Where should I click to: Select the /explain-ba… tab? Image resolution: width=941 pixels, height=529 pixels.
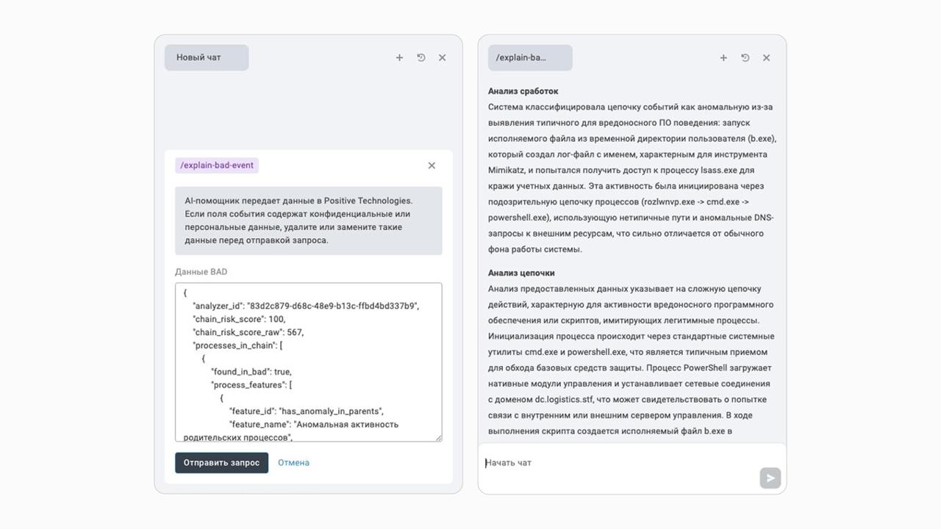[530, 57]
